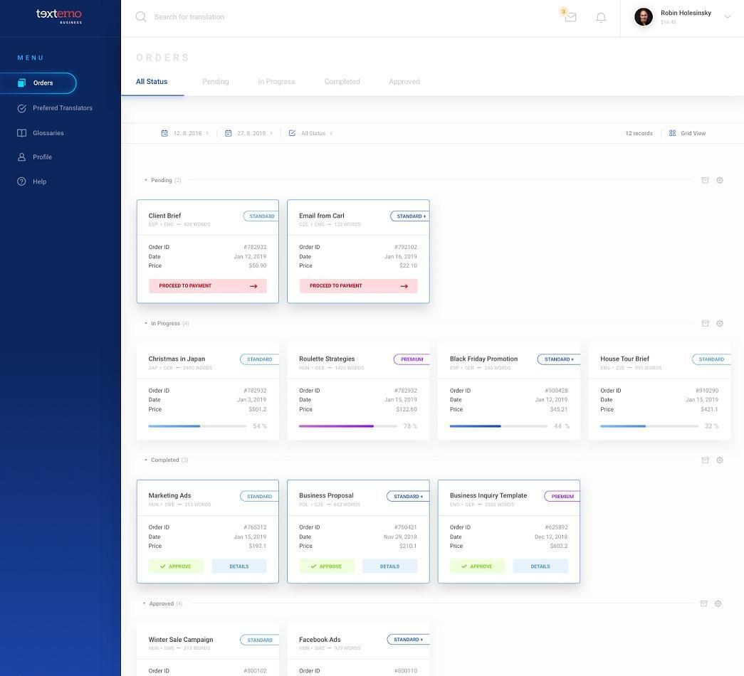Image resolution: width=744 pixels, height=676 pixels.
Task: Click the end date calendar icon
Action: 229,133
